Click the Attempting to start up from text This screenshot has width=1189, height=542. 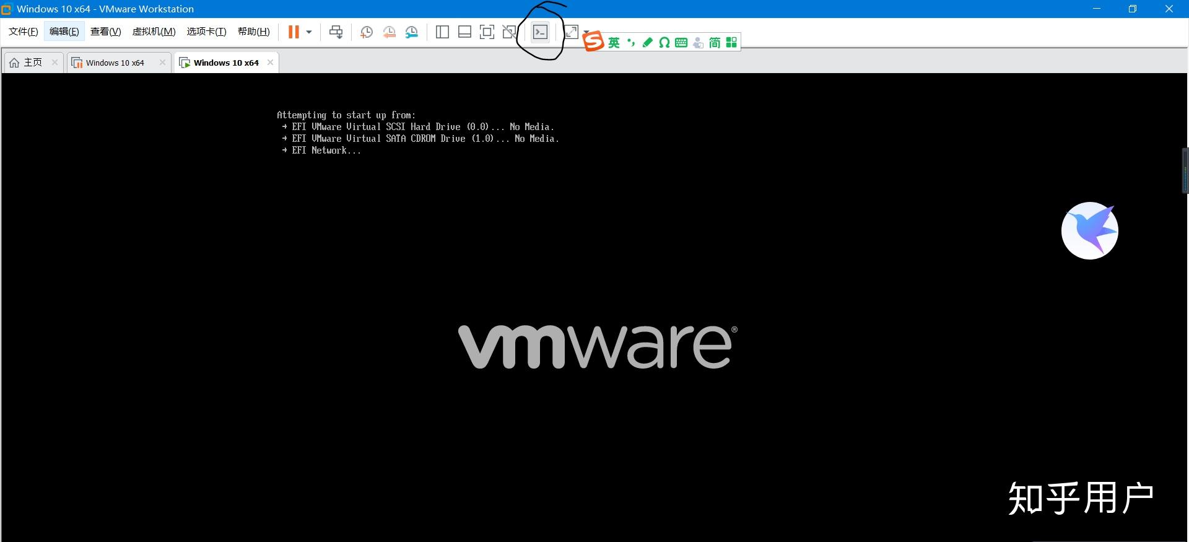(x=346, y=115)
